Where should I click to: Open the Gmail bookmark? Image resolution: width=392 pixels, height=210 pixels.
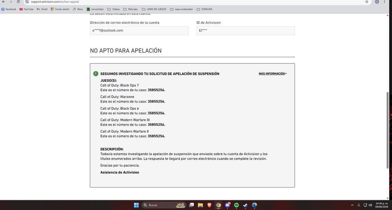(x=42, y=9)
